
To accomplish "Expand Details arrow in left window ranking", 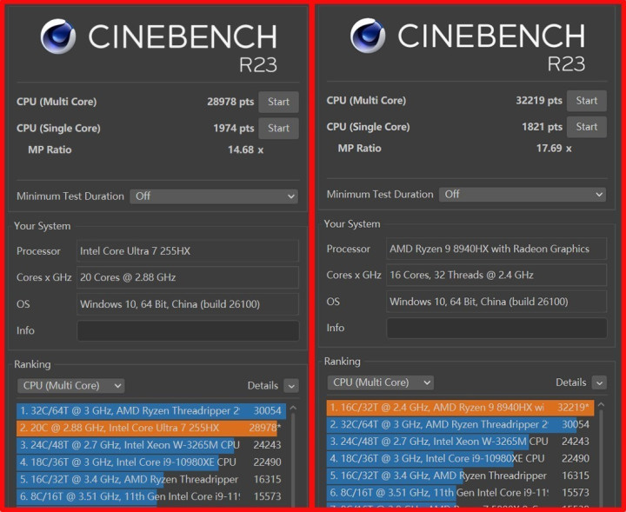I will click(x=291, y=386).
